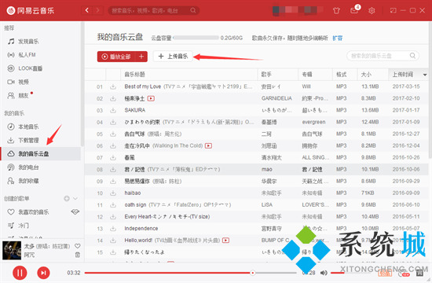432x283 pixels.
Task: Click 上传时间 sort arrow
Action: click(425, 75)
